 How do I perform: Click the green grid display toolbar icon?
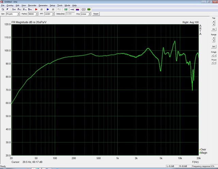tap(66, 9)
